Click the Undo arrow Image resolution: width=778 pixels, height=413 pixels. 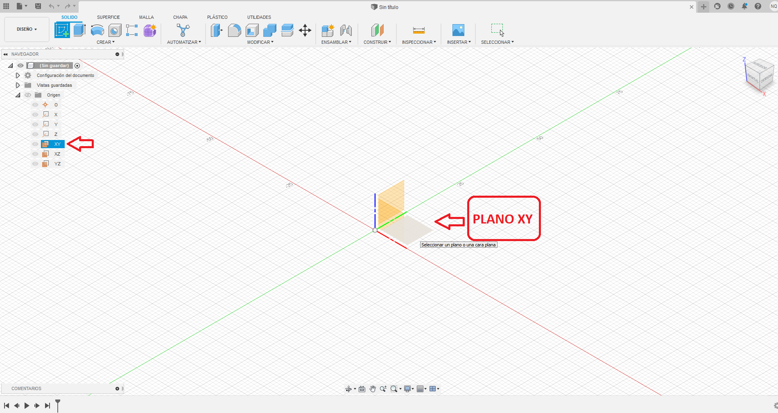point(52,6)
